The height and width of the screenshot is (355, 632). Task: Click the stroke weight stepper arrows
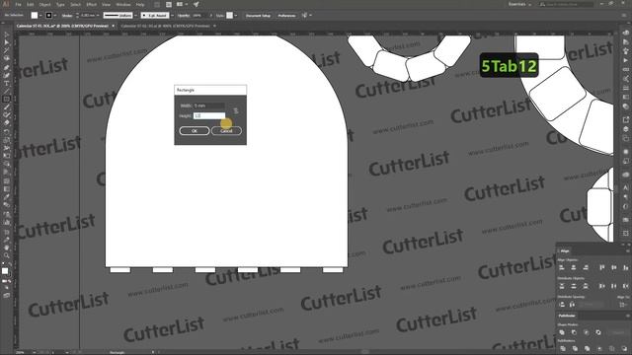click(77, 16)
